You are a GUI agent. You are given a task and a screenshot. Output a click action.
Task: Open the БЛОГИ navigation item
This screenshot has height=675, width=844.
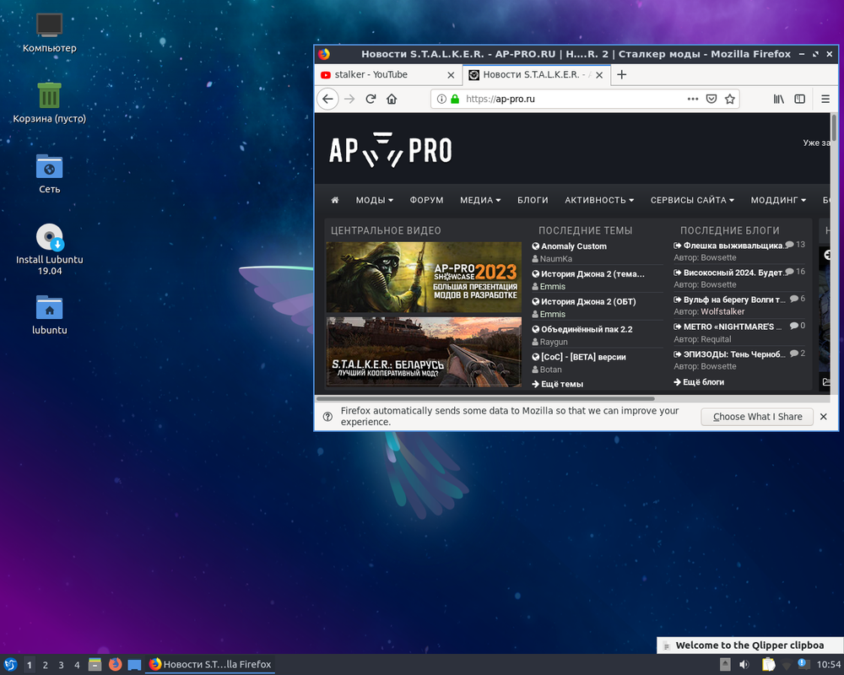(533, 200)
